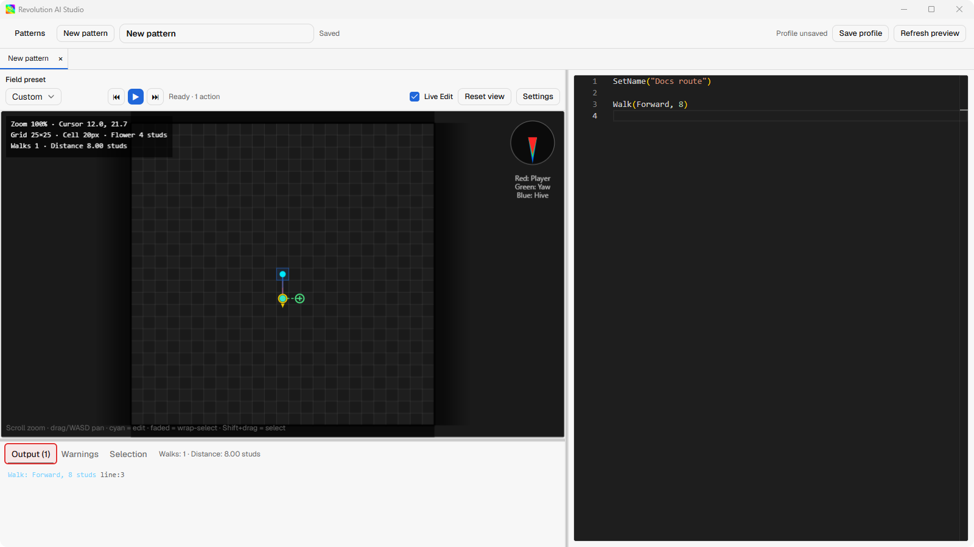This screenshot has height=547, width=974.
Task: Click Reset view
Action: click(485, 97)
